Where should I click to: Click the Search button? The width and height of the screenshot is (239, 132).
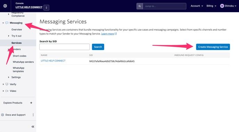(98, 47)
